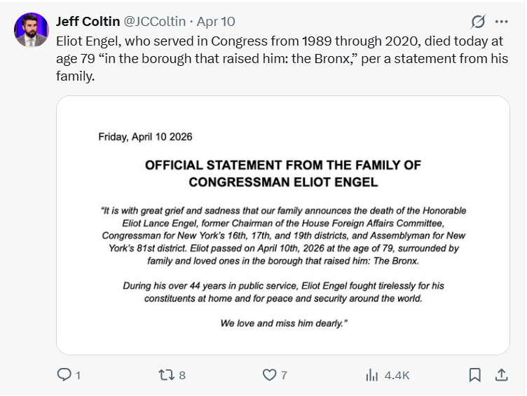Click the like count of 7
Image resolution: width=527 pixels, height=396 pixels.
pos(284,376)
